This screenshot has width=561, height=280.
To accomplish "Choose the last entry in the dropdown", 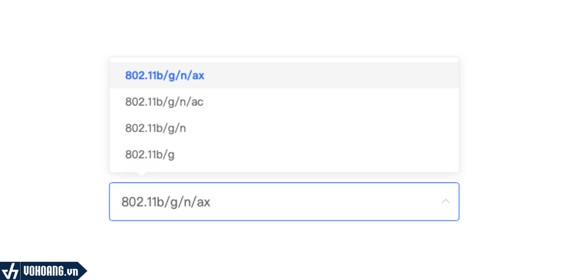I will point(150,155).
